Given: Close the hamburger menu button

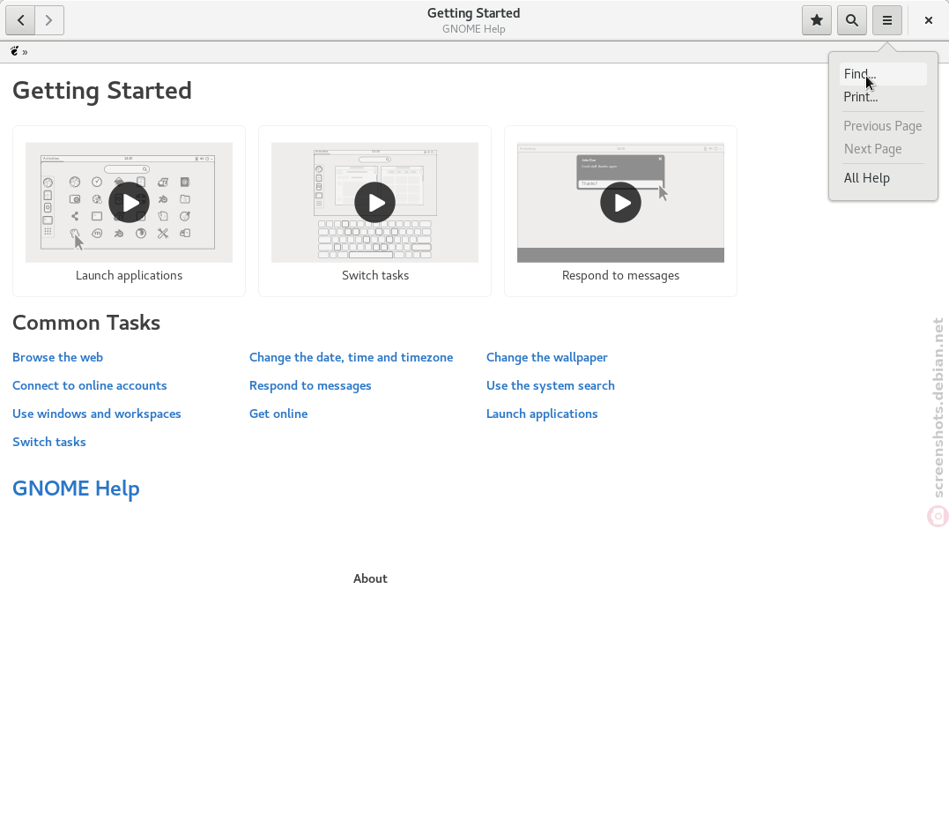Looking at the screenshot, I should [x=887, y=20].
